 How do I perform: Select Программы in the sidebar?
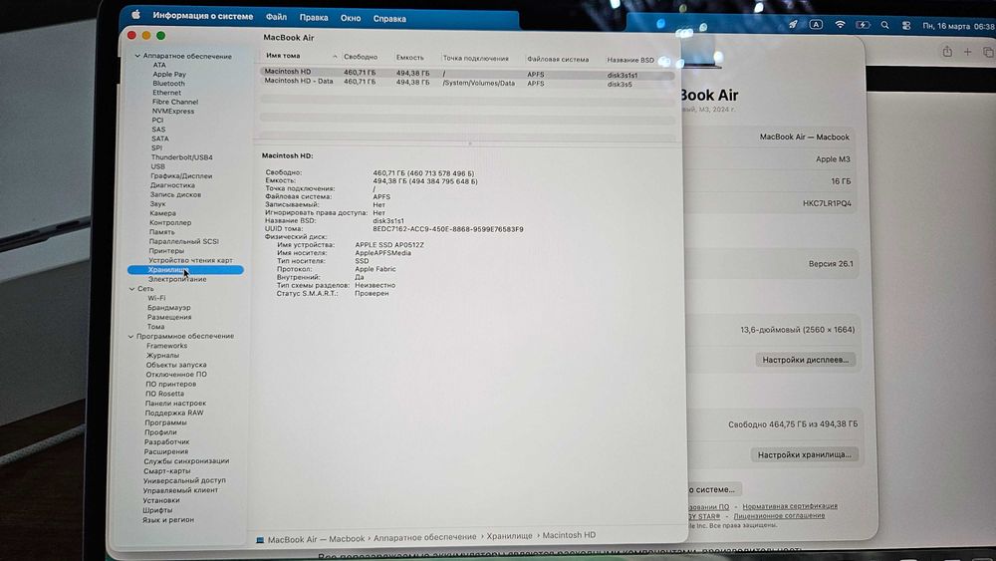click(x=165, y=422)
